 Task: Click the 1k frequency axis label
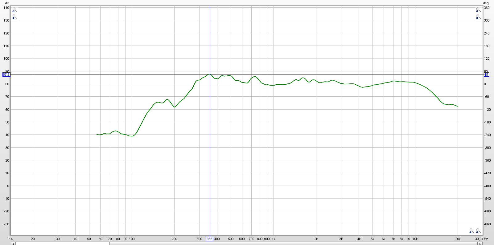[273, 239]
